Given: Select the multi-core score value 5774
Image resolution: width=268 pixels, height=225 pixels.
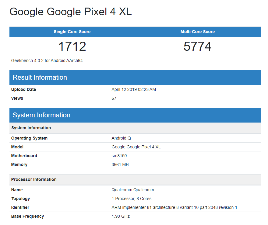Looking at the screenshot, I should click(197, 46).
